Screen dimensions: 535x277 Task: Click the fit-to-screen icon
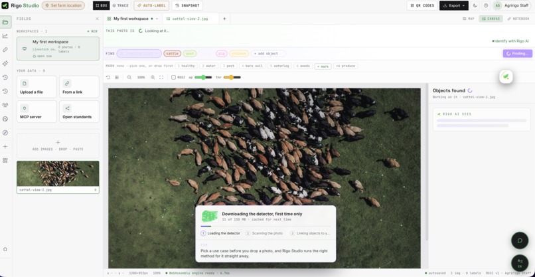click(x=161, y=78)
